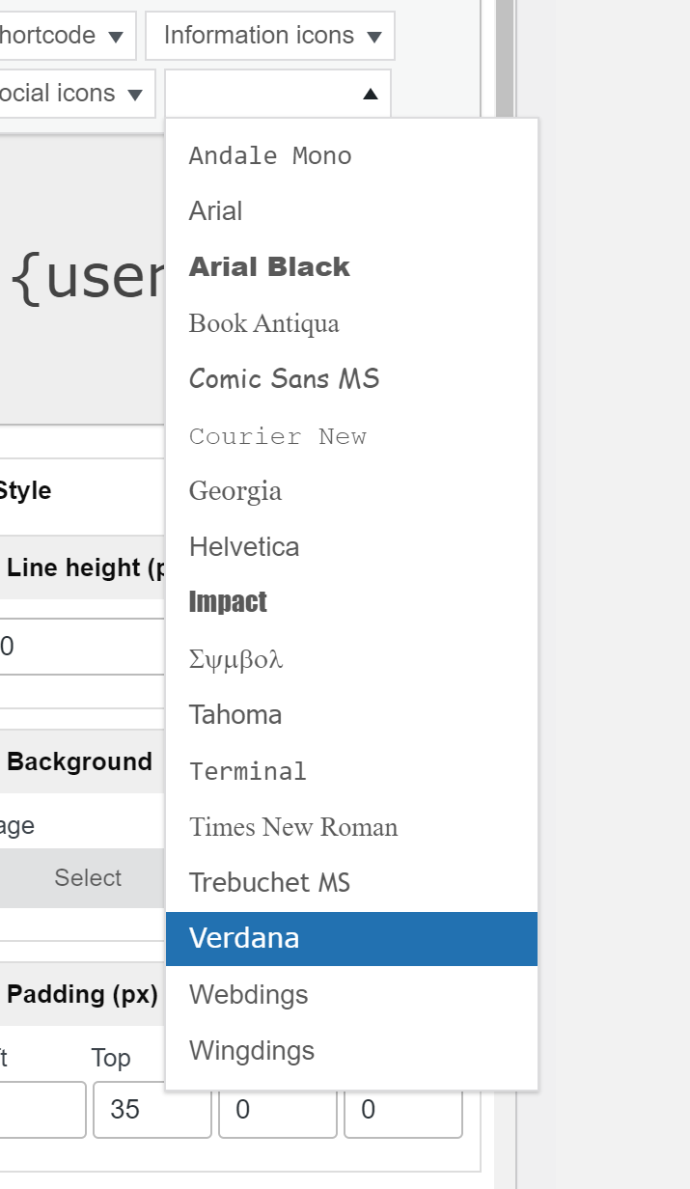Collapse the open font family dropdown
The height and width of the screenshot is (1189, 690).
click(278, 94)
